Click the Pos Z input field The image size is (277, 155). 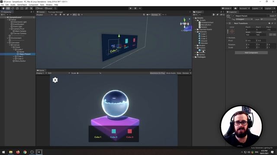(271, 30)
